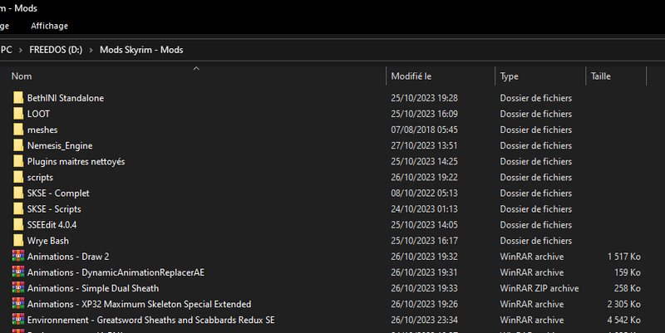This screenshot has height=333, width=665.
Task: Click the DynamicAnimationReplacerAE WinRAR archive icon
Action: 19,272
